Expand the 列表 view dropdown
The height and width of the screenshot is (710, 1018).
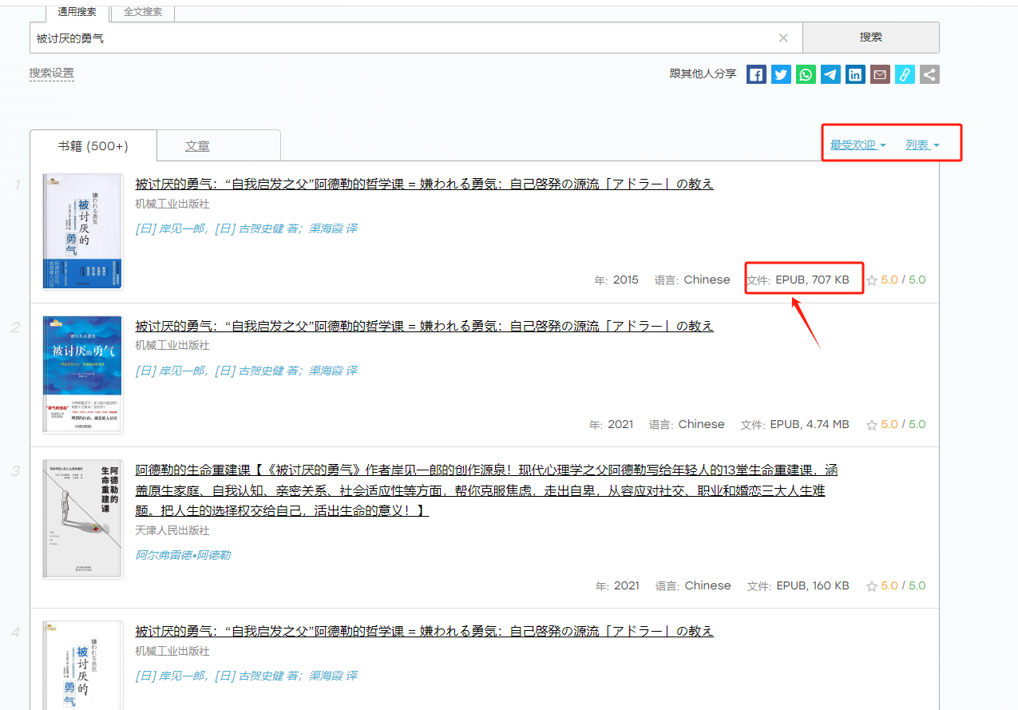(x=922, y=145)
